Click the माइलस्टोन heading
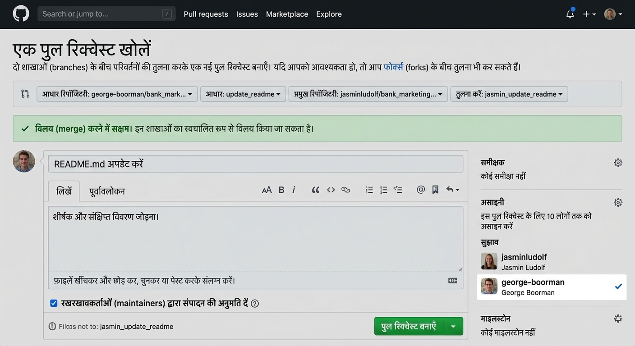 pyautogui.click(x=496, y=319)
